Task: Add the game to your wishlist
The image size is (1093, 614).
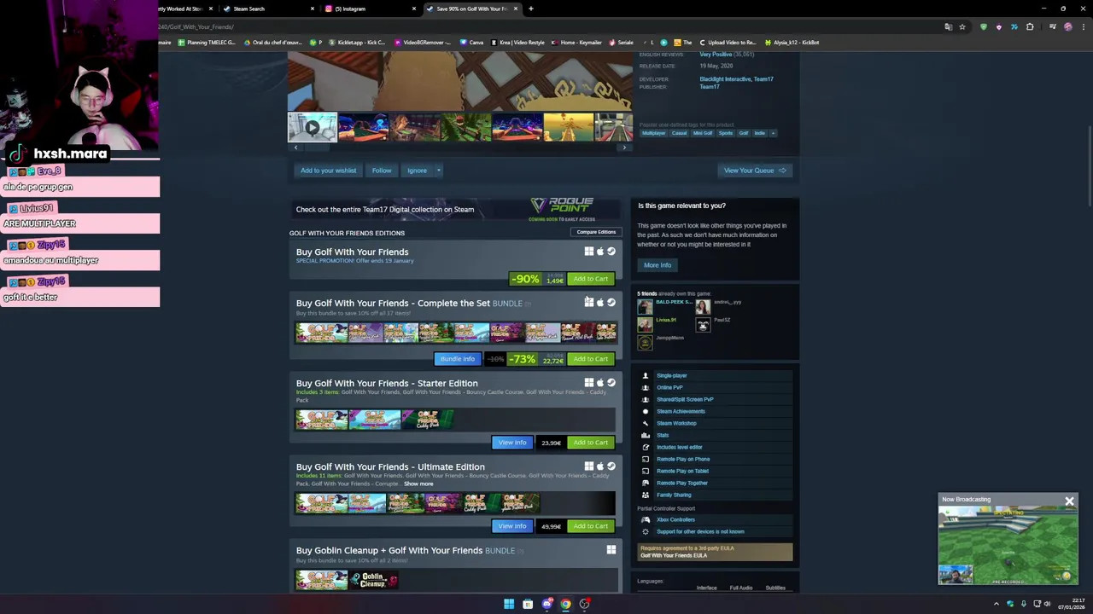Action: pos(328,171)
